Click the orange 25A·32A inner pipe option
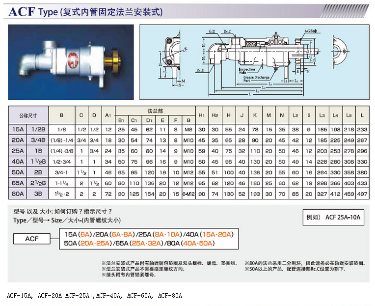 click(x=146, y=243)
